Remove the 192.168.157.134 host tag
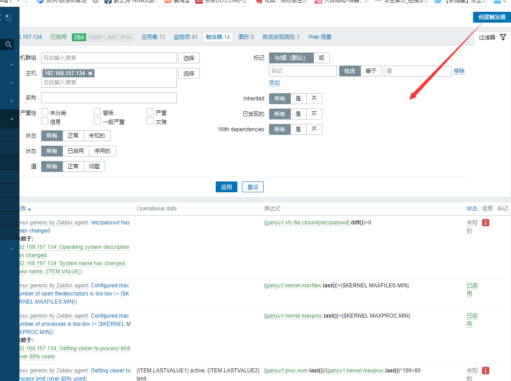This screenshot has width=511, height=381. click(x=90, y=73)
